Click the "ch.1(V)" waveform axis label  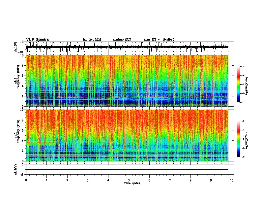tap(16, 47)
